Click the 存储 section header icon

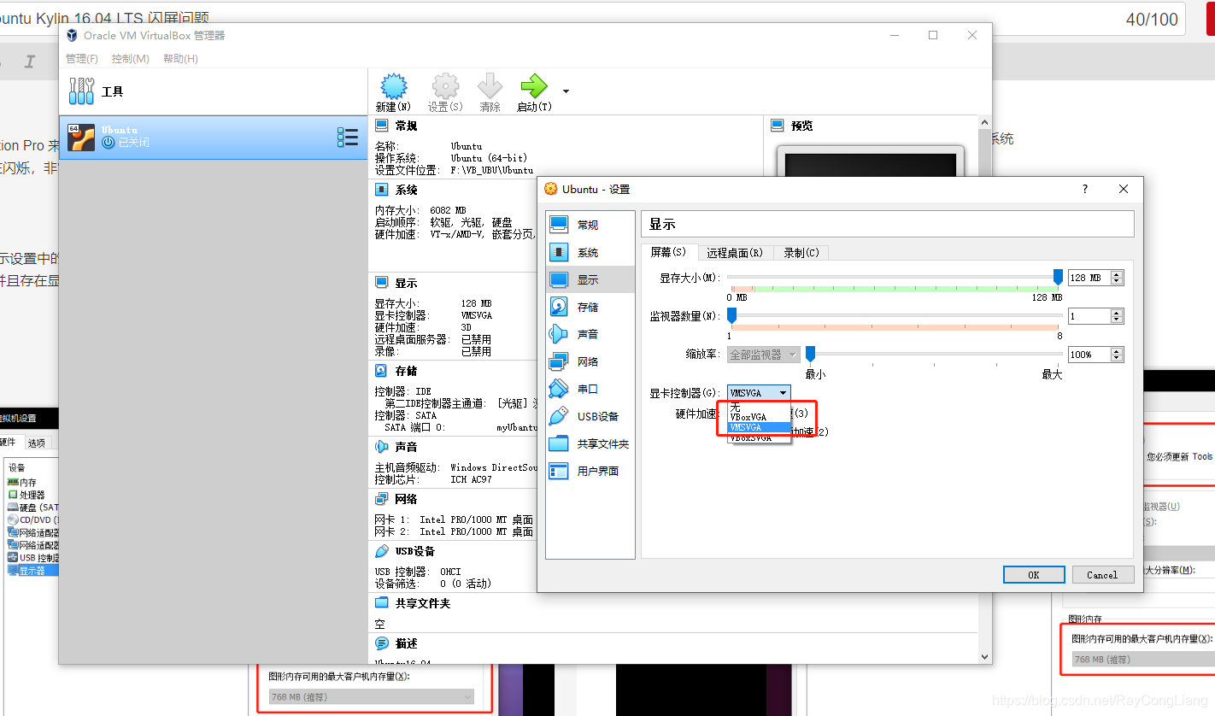pyautogui.click(x=381, y=371)
